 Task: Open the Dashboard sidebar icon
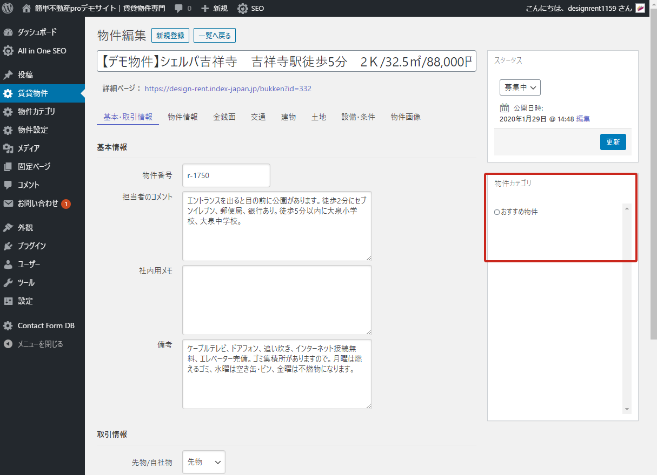pyautogui.click(x=8, y=32)
